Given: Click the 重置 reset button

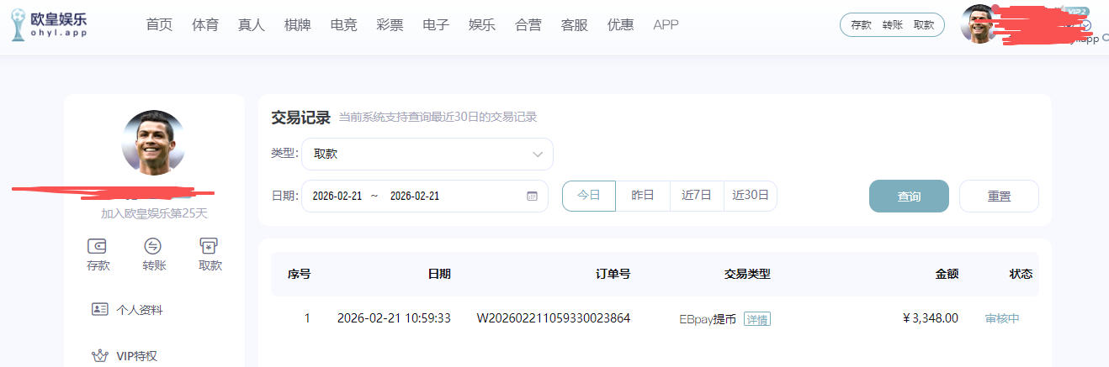Looking at the screenshot, I should [x=999, y=197].
